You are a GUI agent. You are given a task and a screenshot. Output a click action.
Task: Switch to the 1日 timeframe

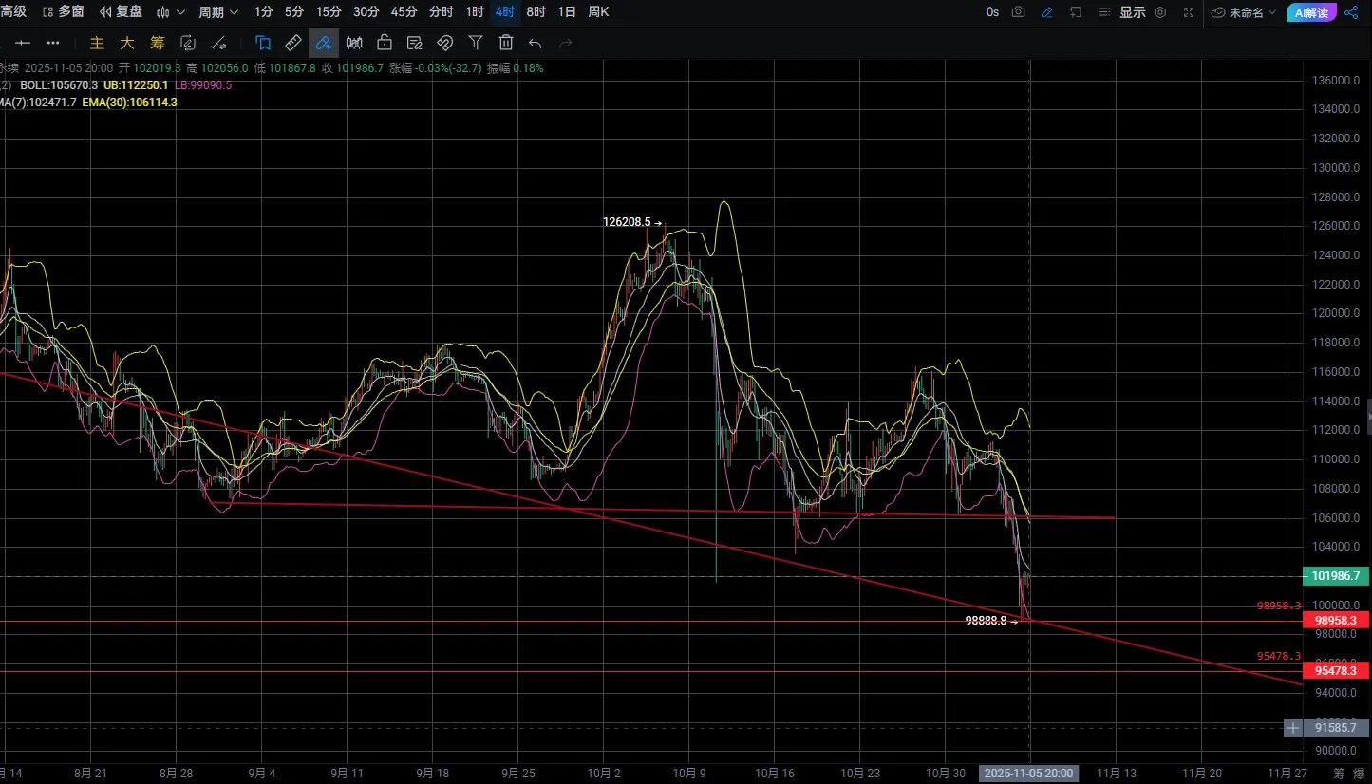[x=567, y=12]
